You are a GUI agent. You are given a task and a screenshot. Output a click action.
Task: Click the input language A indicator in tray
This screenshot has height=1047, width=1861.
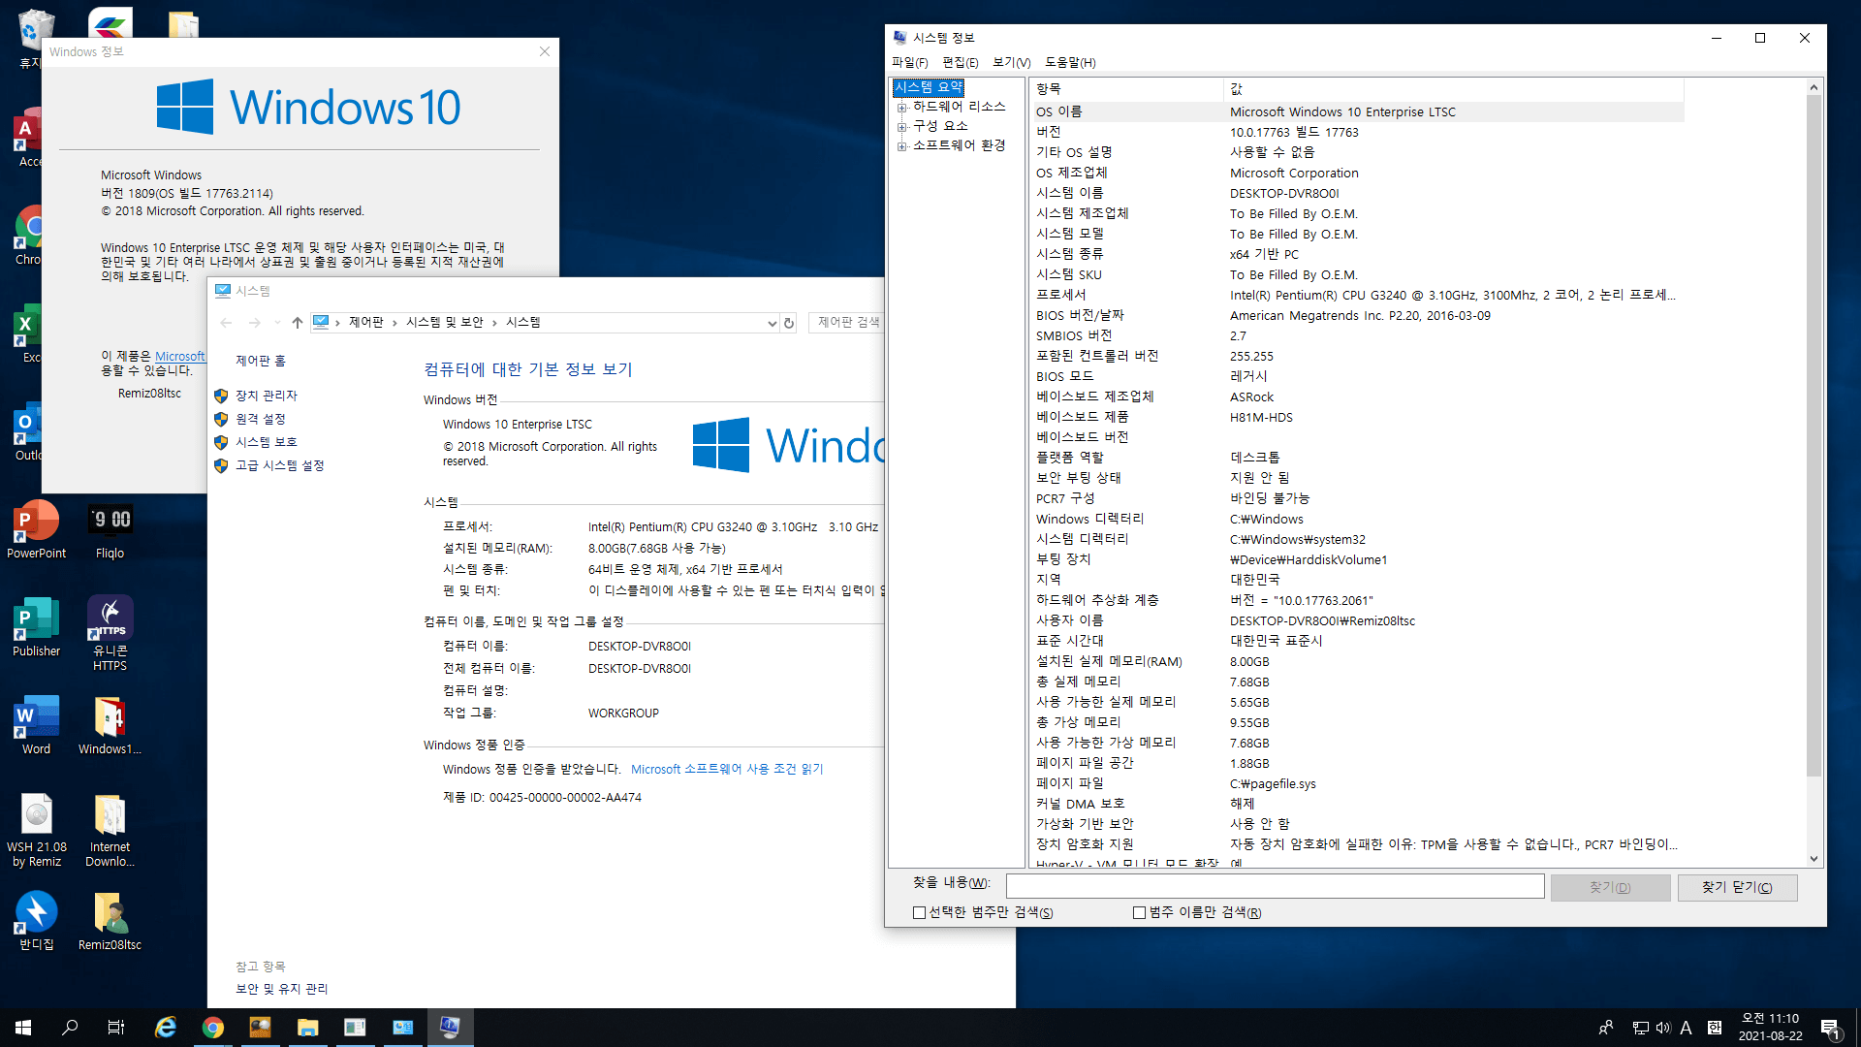tap(1687, 1028)
